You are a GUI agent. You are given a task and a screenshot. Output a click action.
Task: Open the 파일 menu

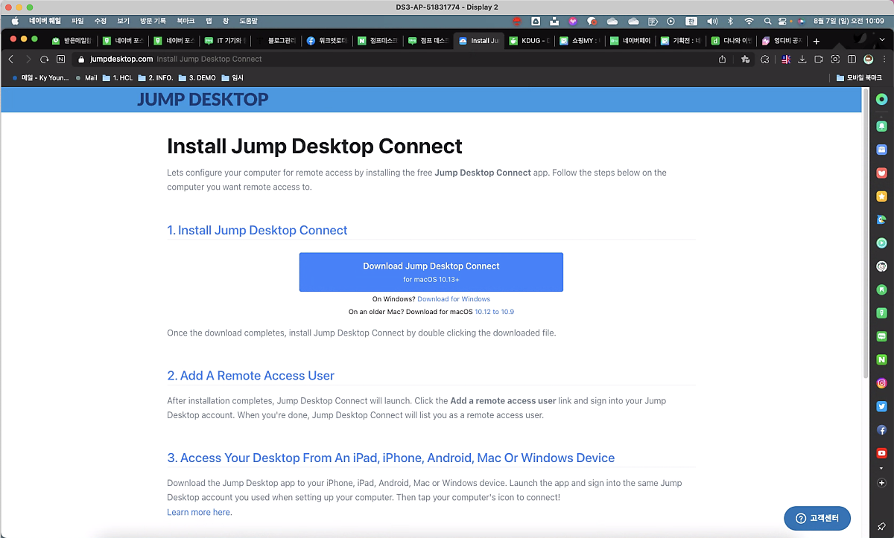(77, 22)
